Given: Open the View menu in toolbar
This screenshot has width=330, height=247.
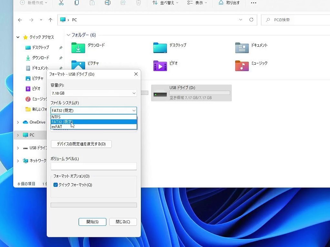Looking at the screenshot, I should click(x=197, y=3).
